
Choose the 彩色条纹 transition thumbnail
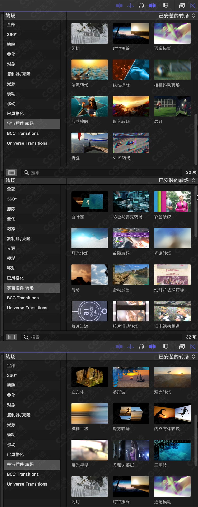tap(172, 201)
